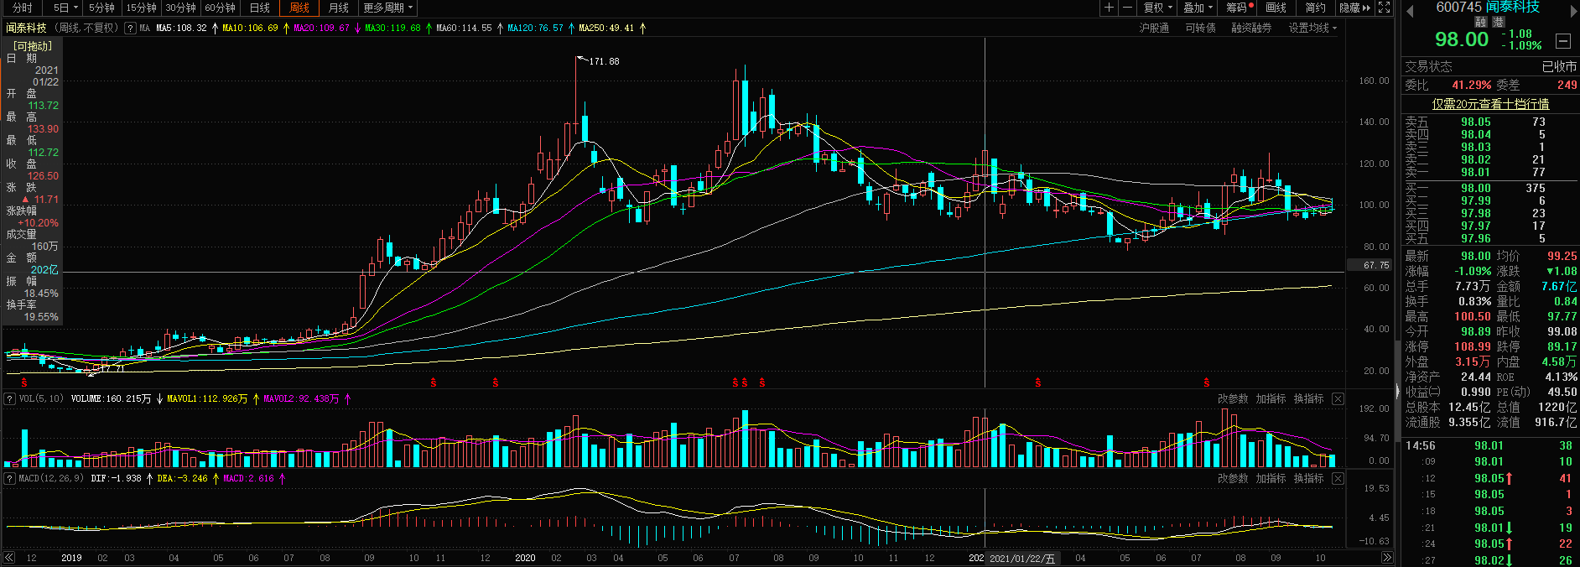Screen dimensions: 1580x567
Task: Click 加指标 in MACD panel
Action: tap(1271, 478)
